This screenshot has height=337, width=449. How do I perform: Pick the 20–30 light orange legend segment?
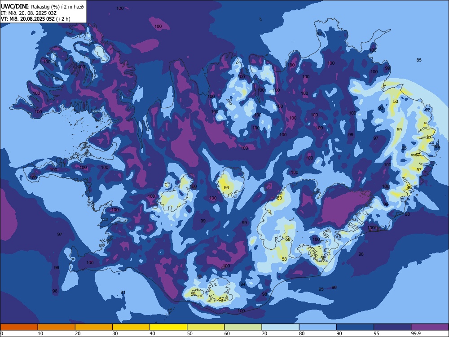pyautogui.click(x=94, y=327)
